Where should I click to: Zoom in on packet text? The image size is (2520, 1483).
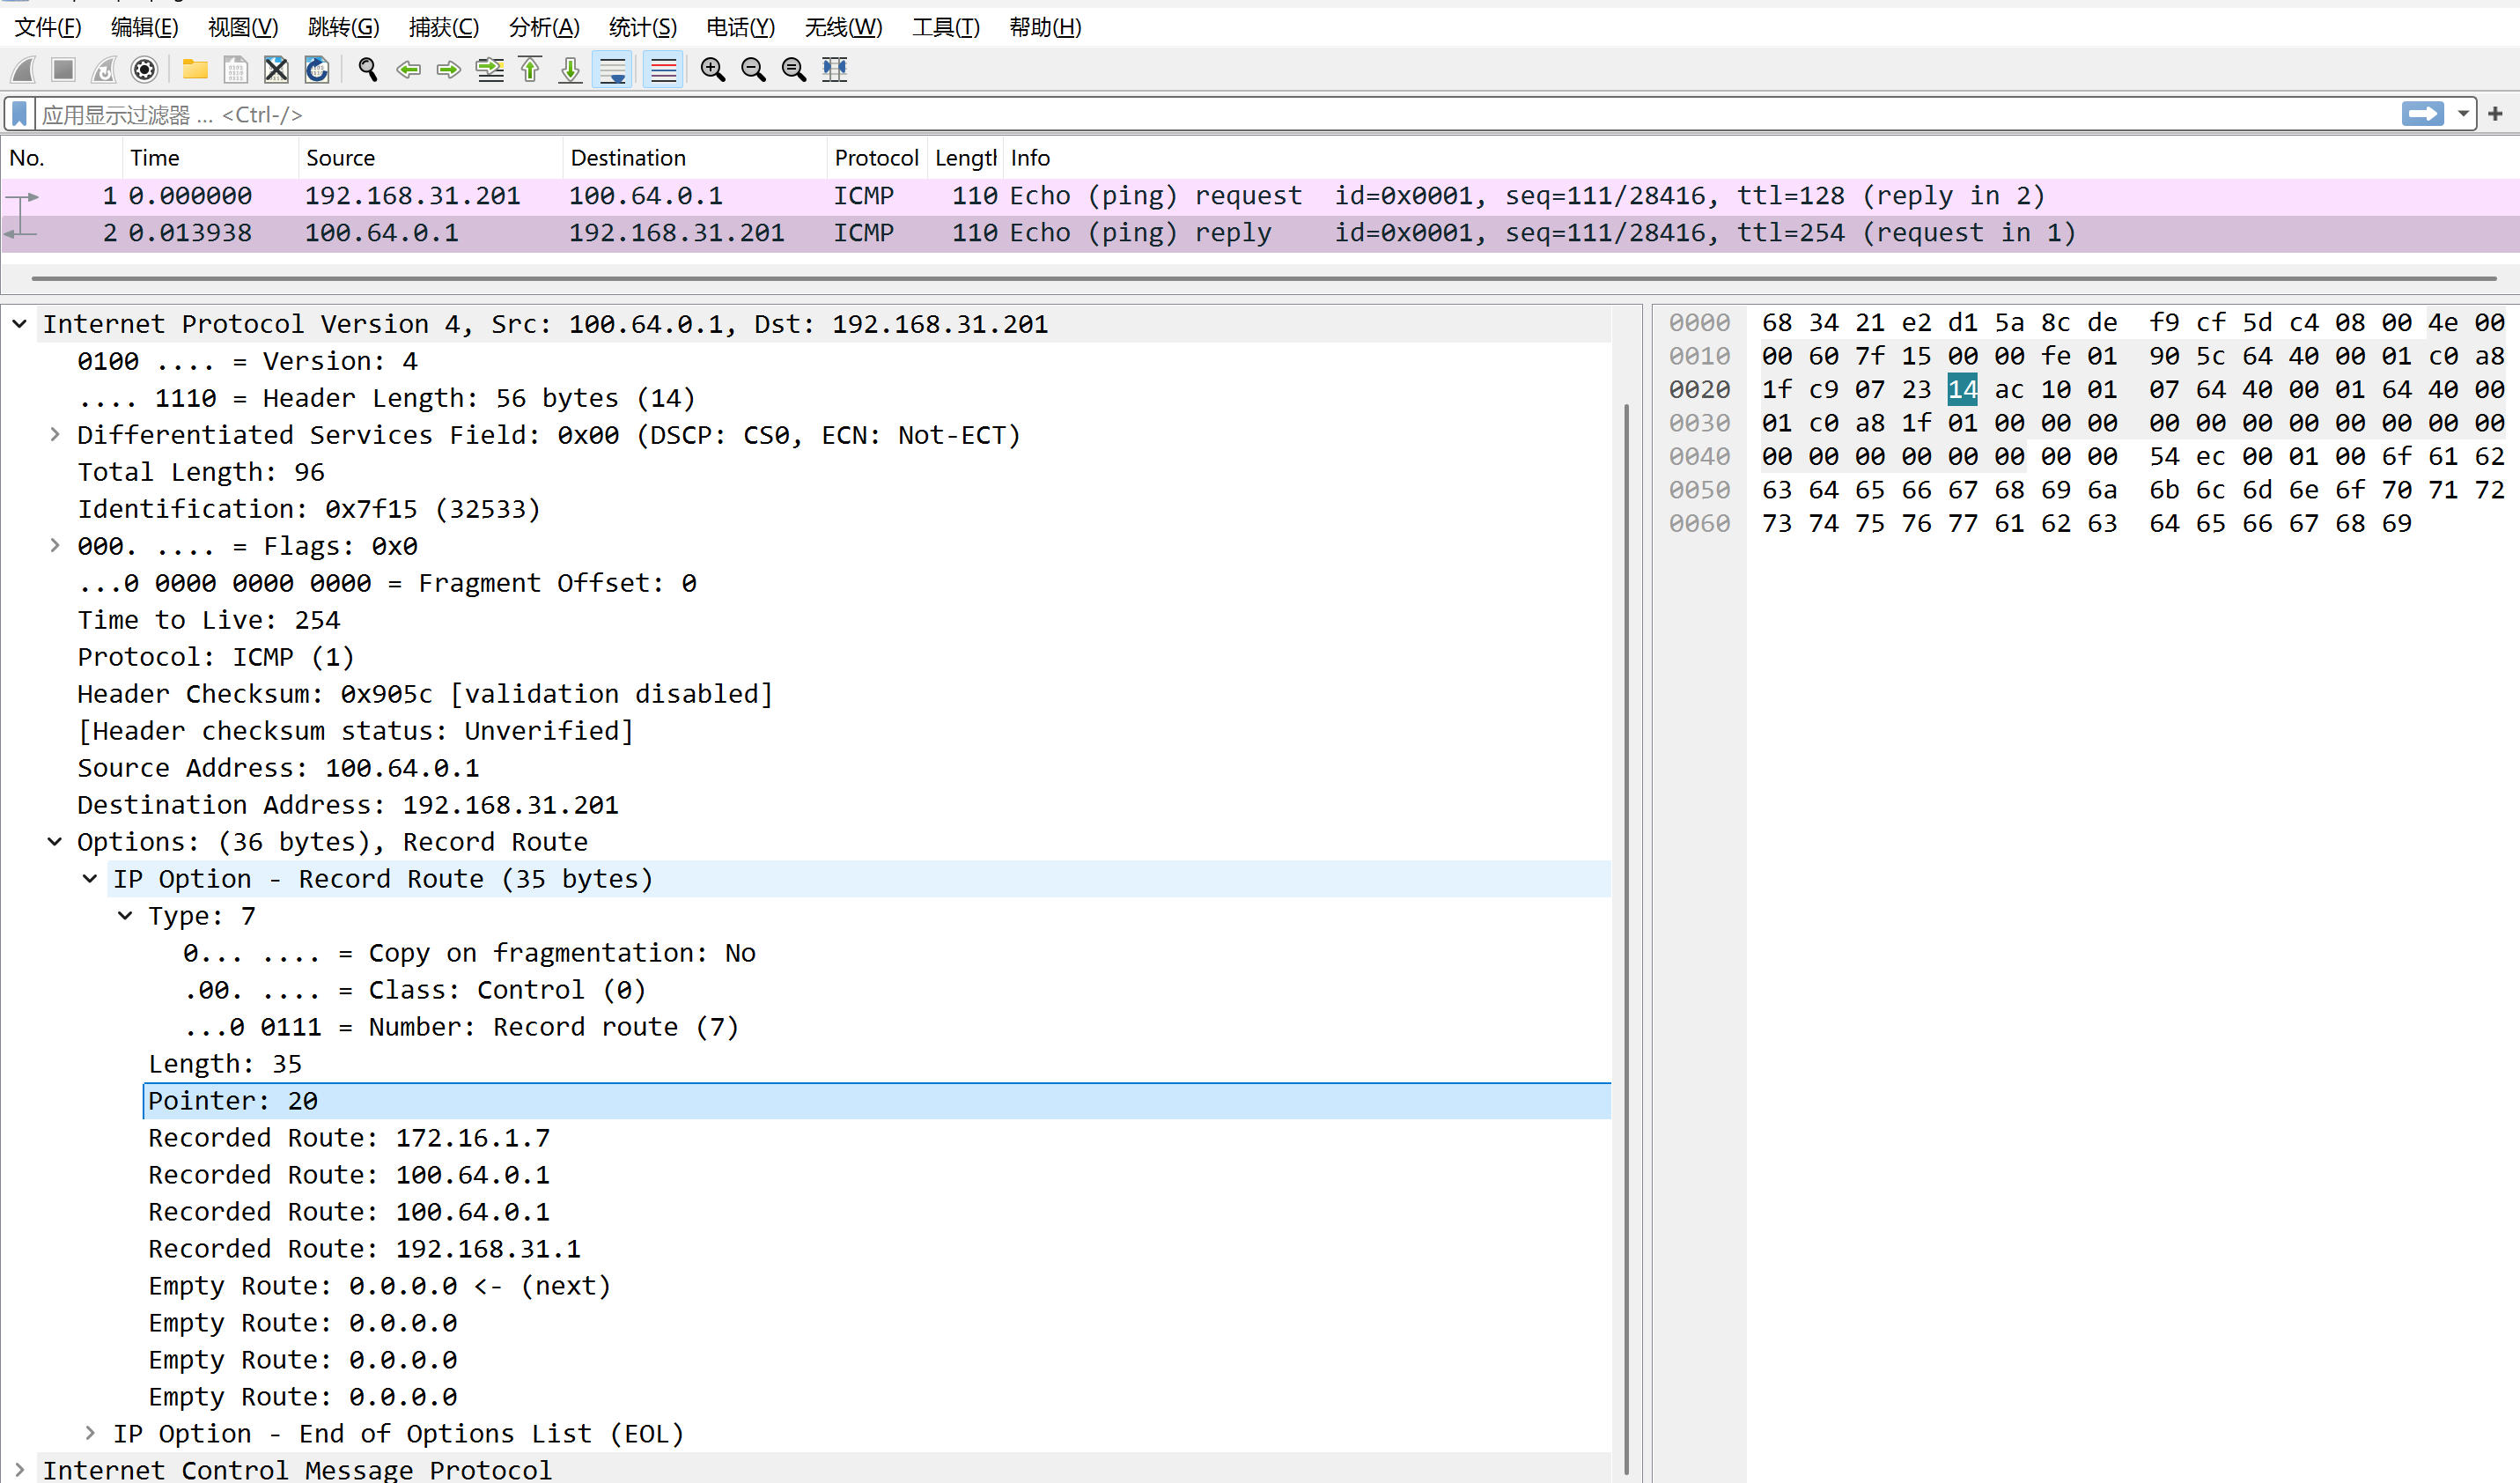[x=712, y=69]
